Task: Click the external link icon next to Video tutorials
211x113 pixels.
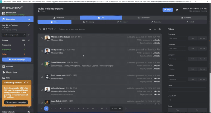Action: pyautogui.click(x=29, y=112)
